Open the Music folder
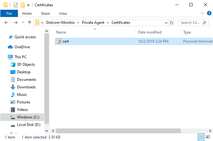Screen dimensions: 213x141 click(19, 95)
